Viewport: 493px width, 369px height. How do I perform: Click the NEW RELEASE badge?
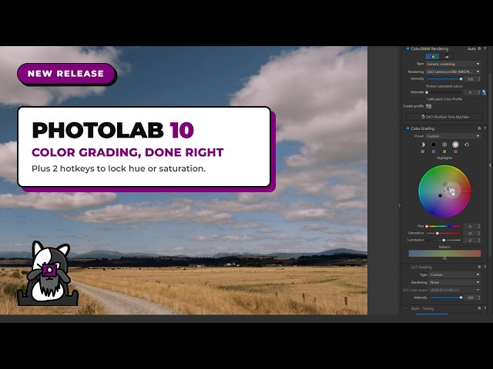point(66,74)
